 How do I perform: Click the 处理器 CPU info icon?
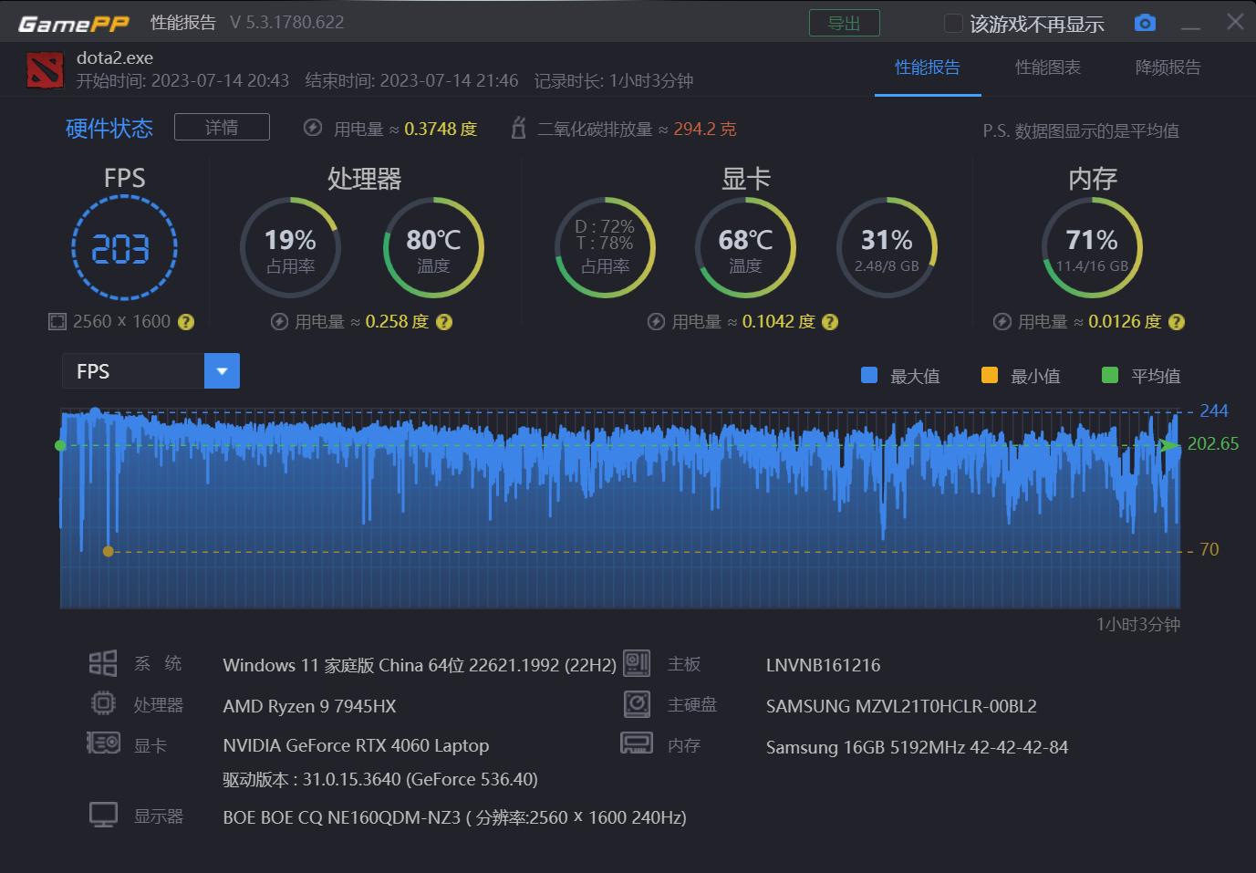[x=103, y=703]
